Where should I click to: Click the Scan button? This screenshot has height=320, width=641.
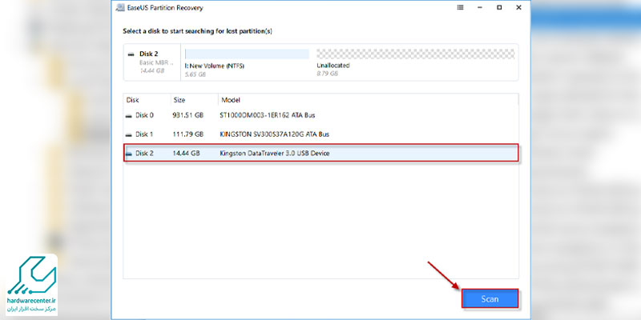pyautogui.click(x=490, y=298)
